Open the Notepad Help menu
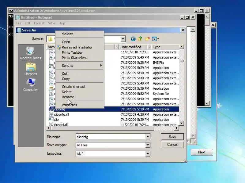Viewport: 245px width, 183px height. [x=62, y=23]
